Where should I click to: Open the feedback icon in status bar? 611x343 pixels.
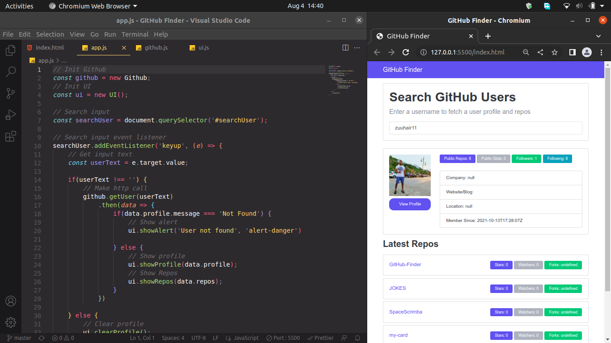[x=344, y=338]
